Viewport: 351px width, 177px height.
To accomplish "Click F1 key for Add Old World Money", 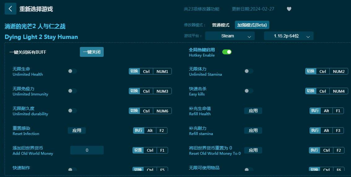I will 162,150.
